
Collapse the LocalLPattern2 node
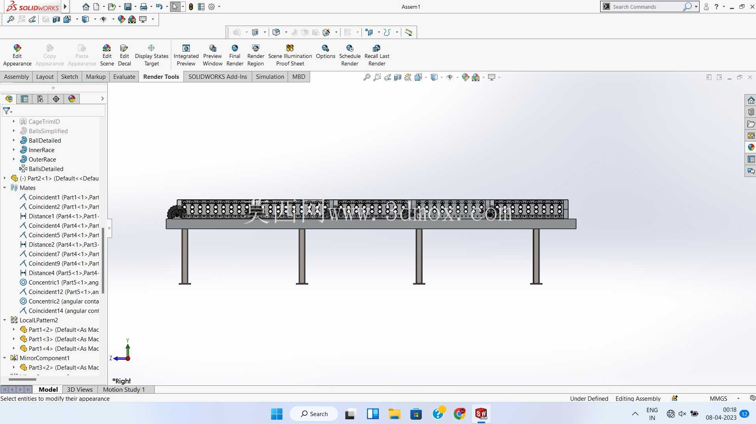[5, 320]
